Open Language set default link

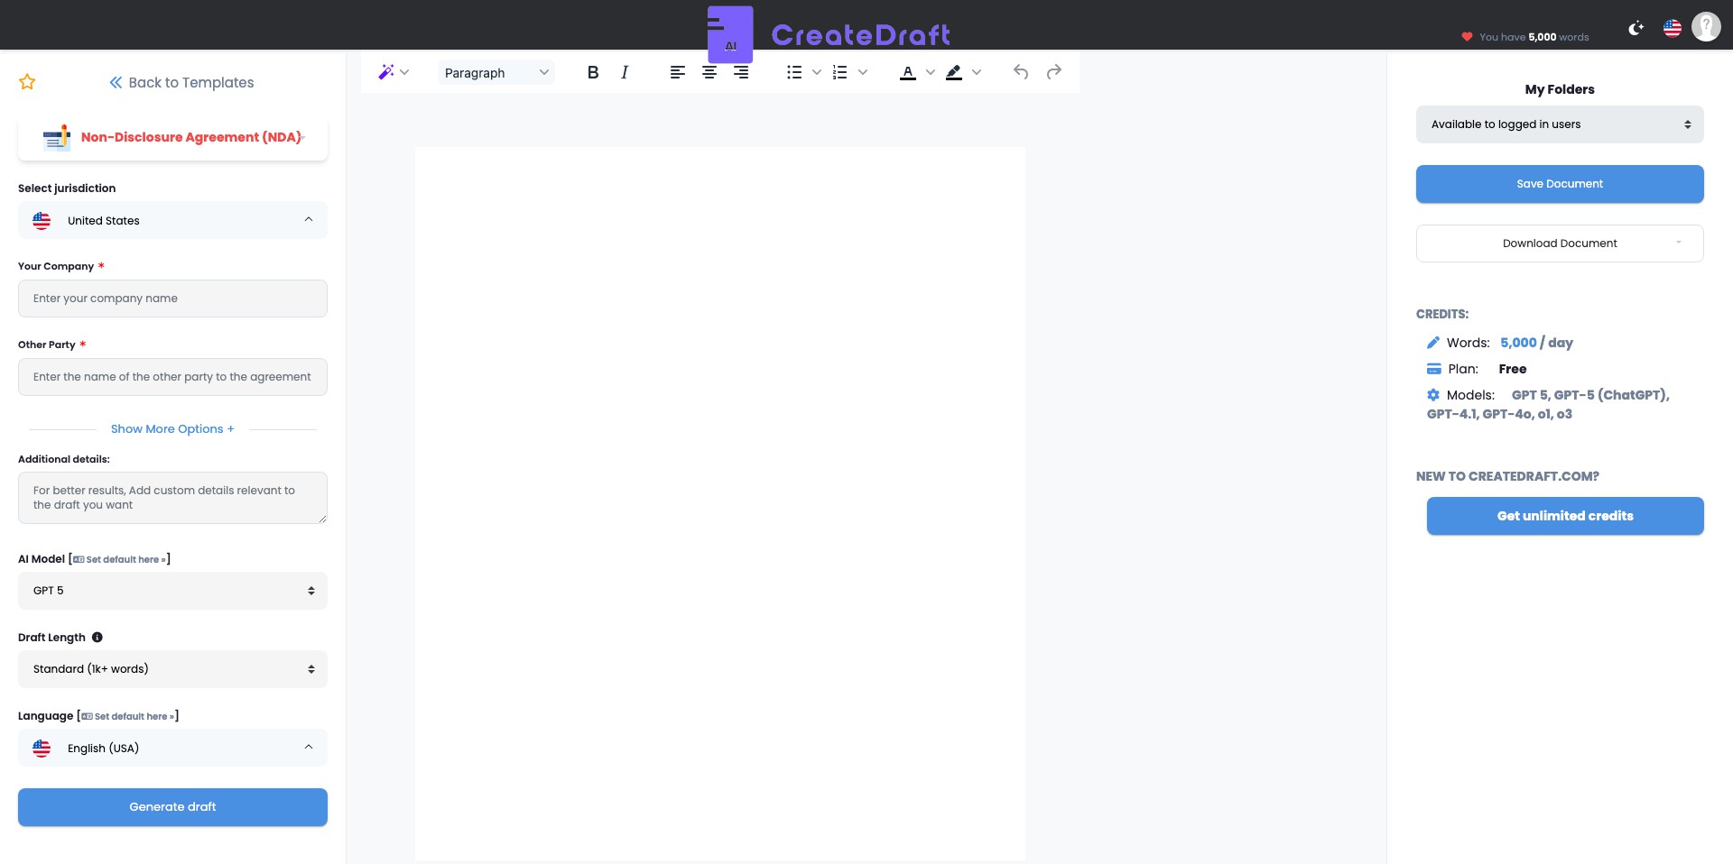coord(128,716)
